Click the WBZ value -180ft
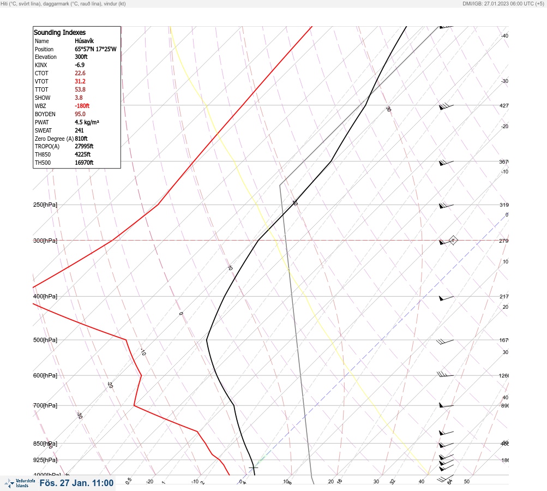547x491 pixels. pyautogui.click(x=82, y=106)
